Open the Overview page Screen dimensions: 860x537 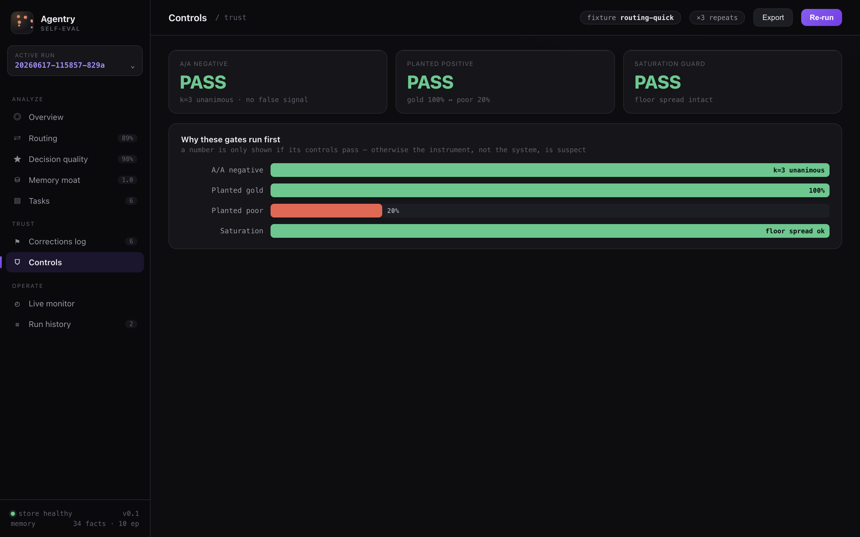click(75, 117)
